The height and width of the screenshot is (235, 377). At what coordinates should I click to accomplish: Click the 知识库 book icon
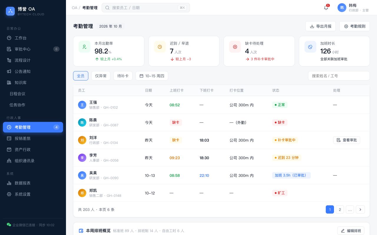pyautogui.click(x=9, y=83)
